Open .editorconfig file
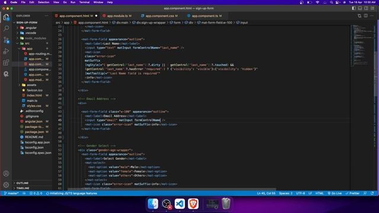Viewport: 379px width, 213px height. point(34,111)
